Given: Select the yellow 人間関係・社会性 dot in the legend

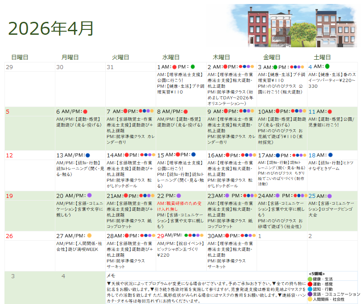Looking at the screenshot, I should [310, 299].
